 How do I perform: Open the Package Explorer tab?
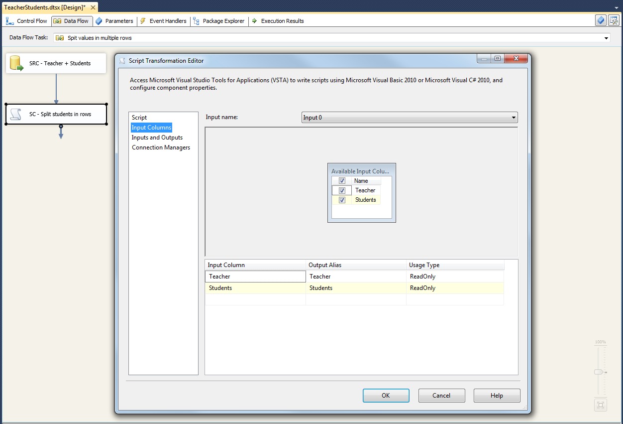tap(223, 21)
